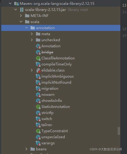Collapse the annotation folder chevron
Screen dimensions: 127x154
pos(26,28)
